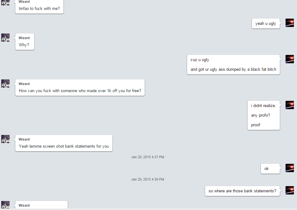Click Wizard's avatar beside the '1k' message
Viewport: 297px width, 210px height.
(x=5, y=83)
